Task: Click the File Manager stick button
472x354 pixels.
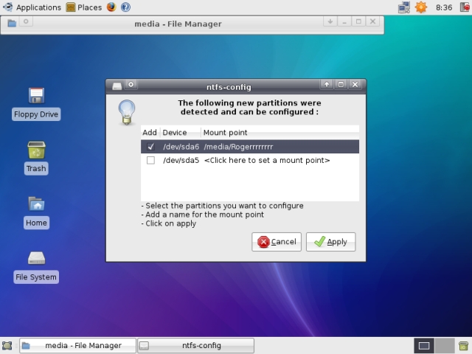Action: (26, 21)
